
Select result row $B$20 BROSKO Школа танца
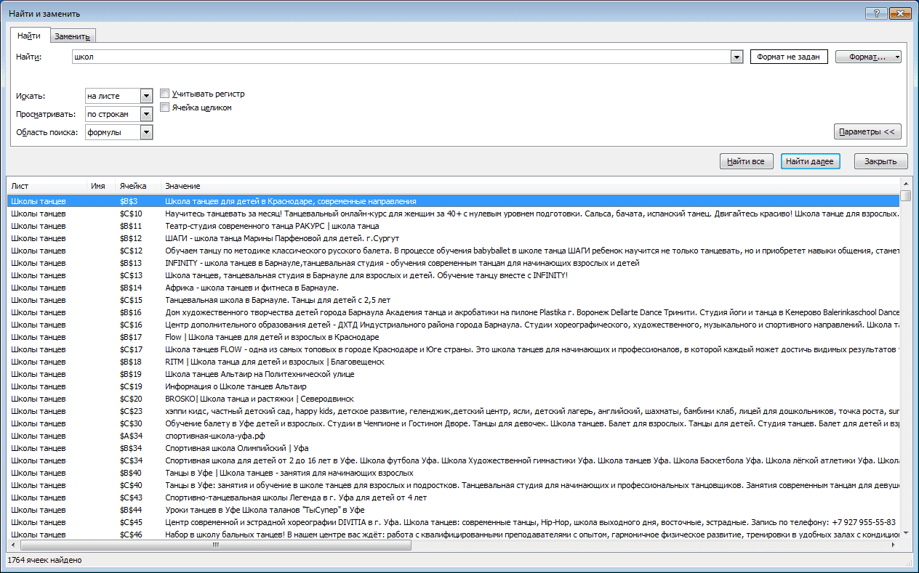[453, 399]
